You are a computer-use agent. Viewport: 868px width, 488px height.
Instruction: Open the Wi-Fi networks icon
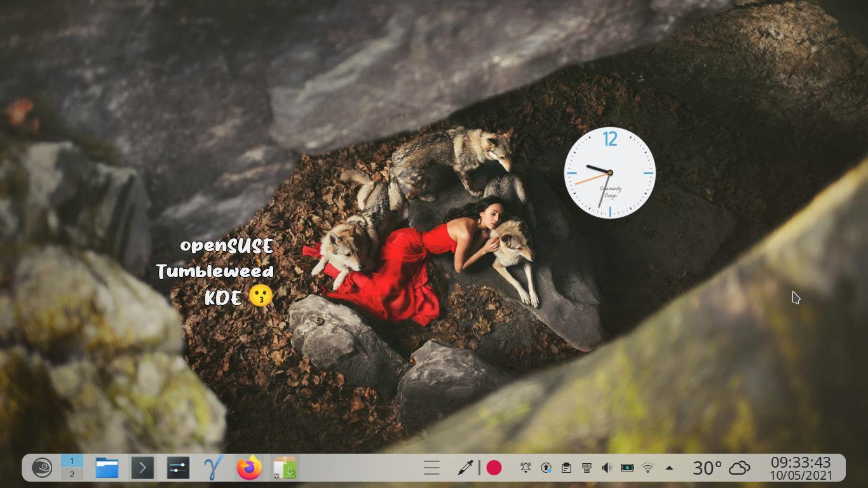pos(648,468)
